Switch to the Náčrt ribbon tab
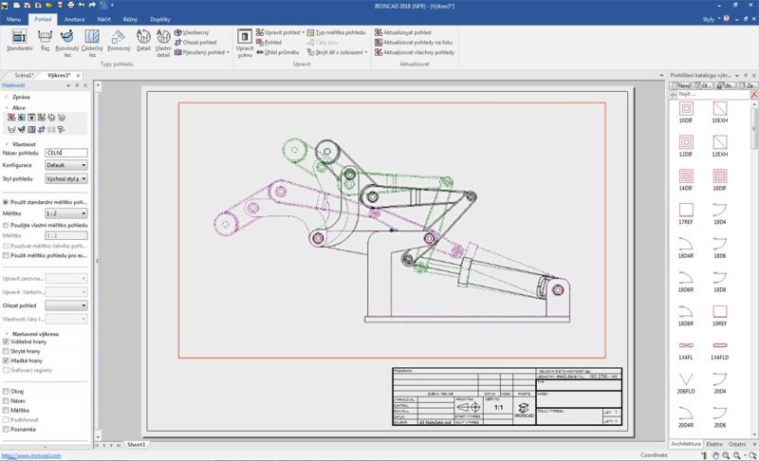Image resolution: width=759 pixels, height=461 pixels. tap(104, 19)
